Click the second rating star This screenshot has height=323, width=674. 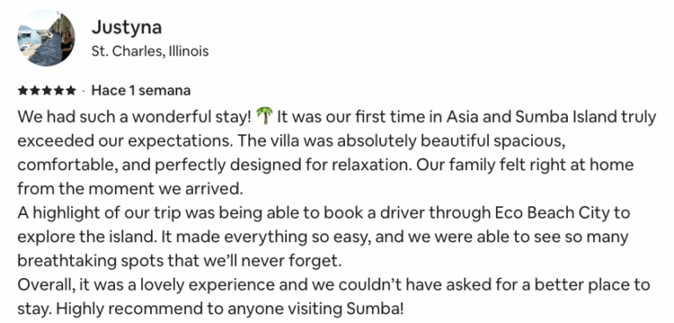35,90
